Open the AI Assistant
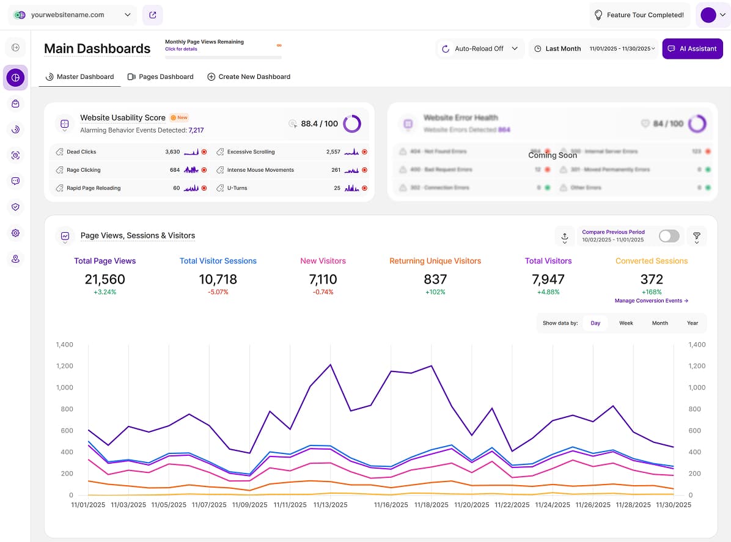731x542 pixels. 692,49
